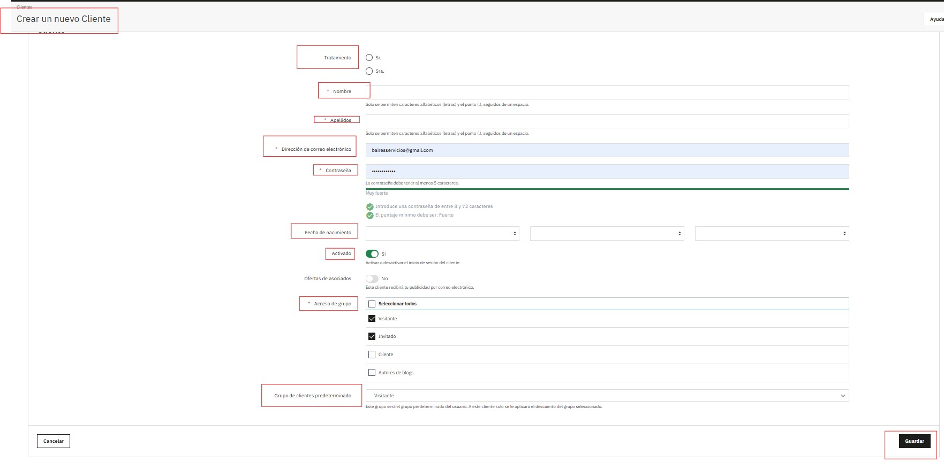Check the Autores de blogs checkbox

[x=372, y=373]
